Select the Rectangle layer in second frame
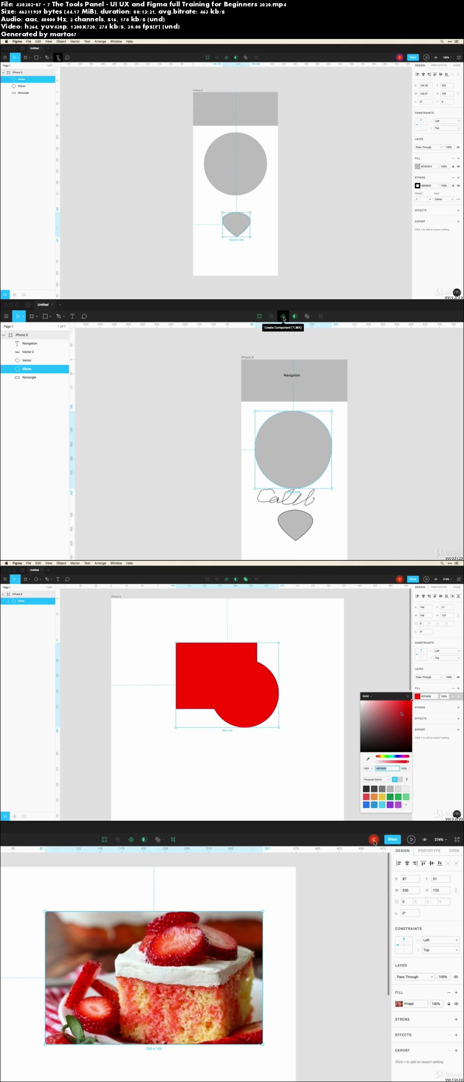This screenshot has width=464, height=1082. click(34, 377)
